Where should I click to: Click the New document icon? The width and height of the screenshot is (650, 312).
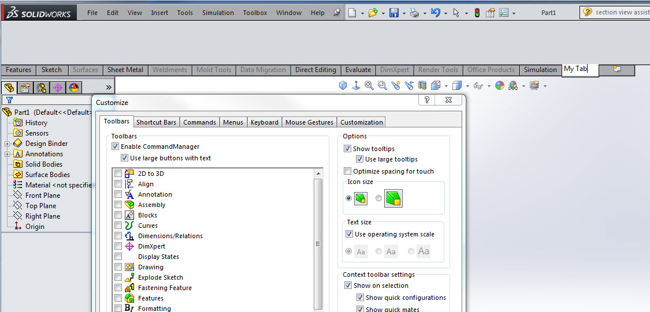[352, 13]
